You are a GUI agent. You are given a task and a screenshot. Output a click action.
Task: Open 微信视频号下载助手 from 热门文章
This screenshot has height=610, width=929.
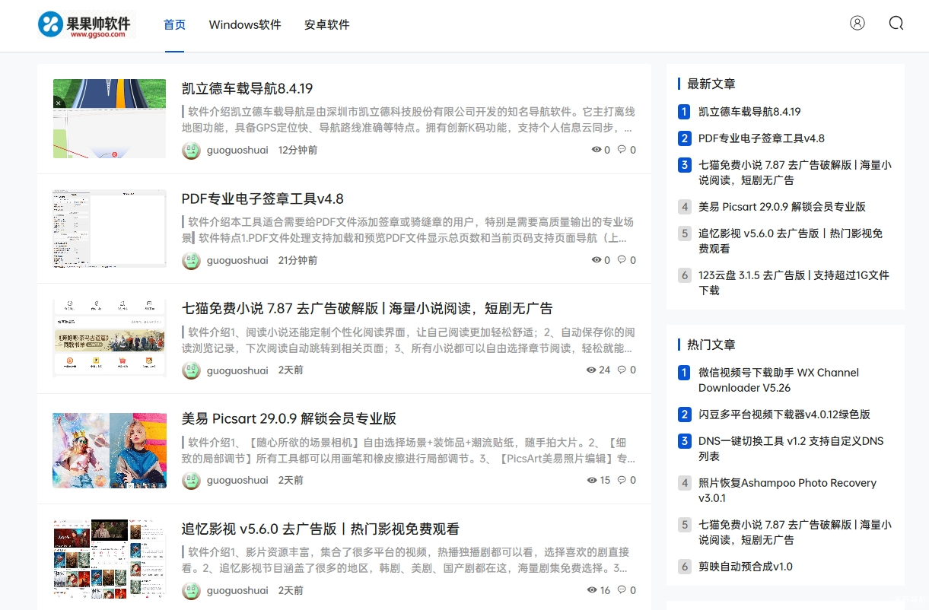pos(778,380)
